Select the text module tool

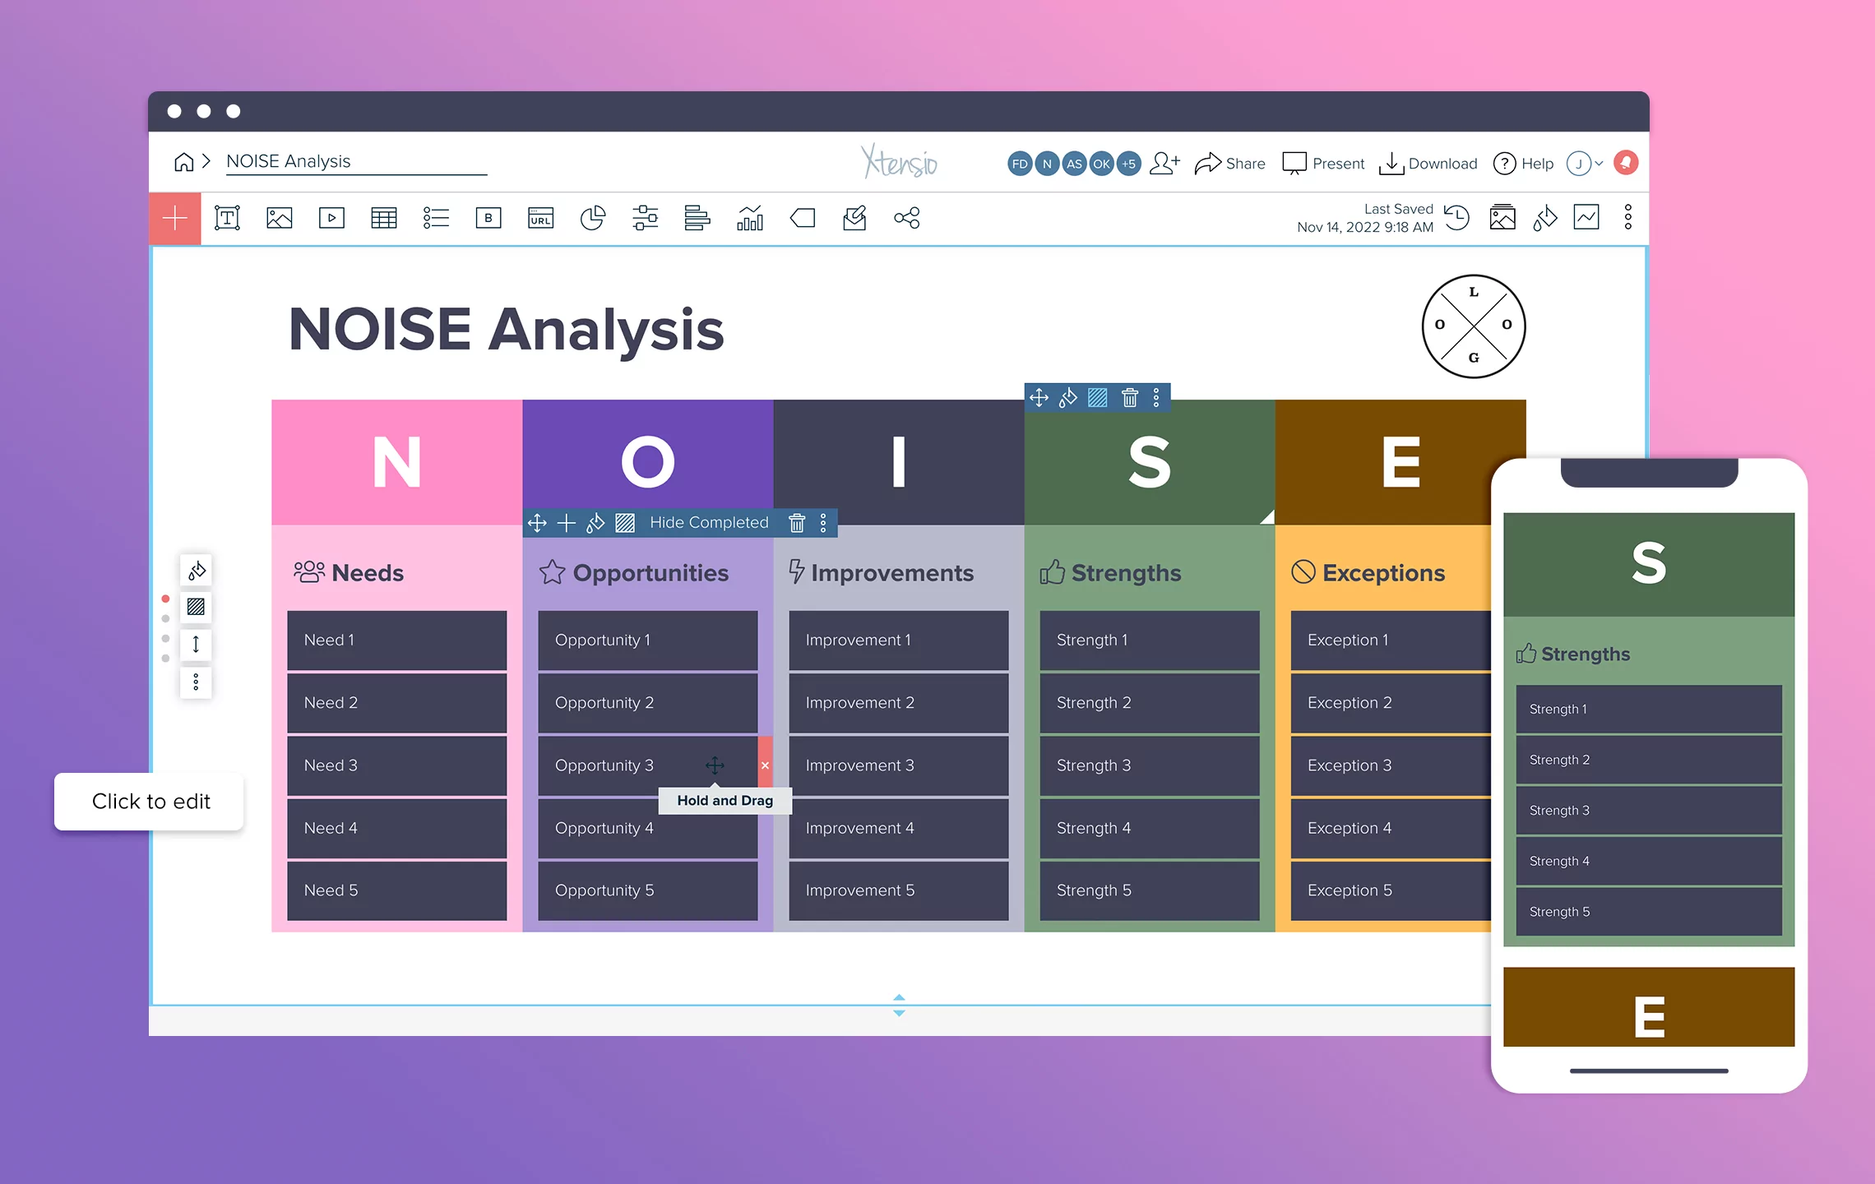pyautogui.click(x=227, y=219)
